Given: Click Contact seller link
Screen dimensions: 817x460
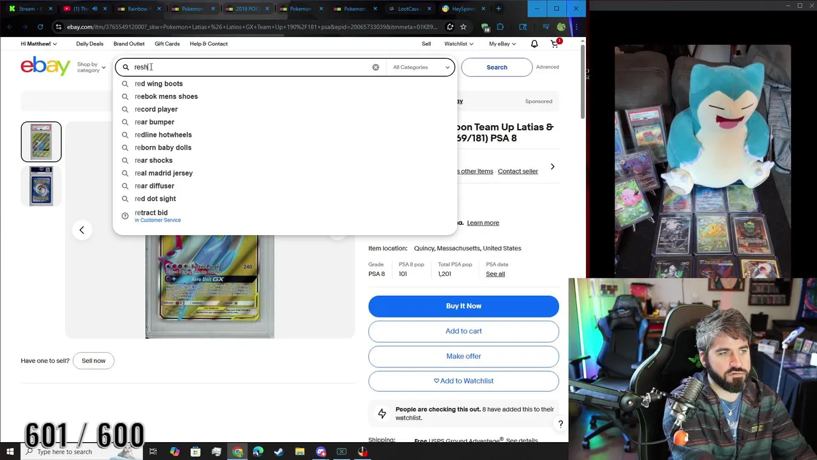Looking at the screenshot, I should coord(518,171).
